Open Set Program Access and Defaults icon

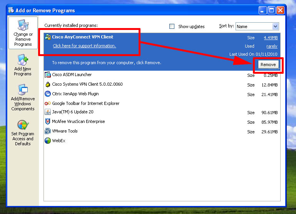tap(23, 125)
